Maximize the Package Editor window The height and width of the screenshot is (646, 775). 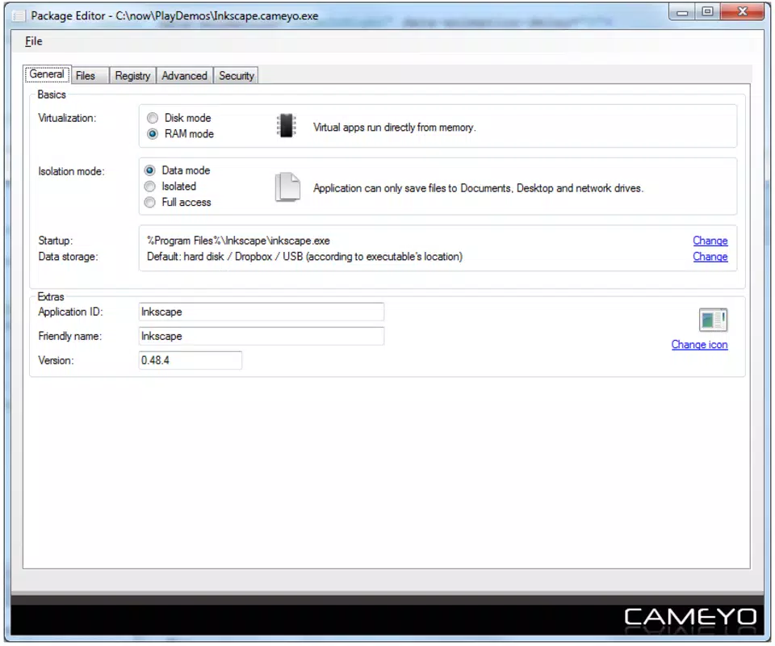point(708,12)
